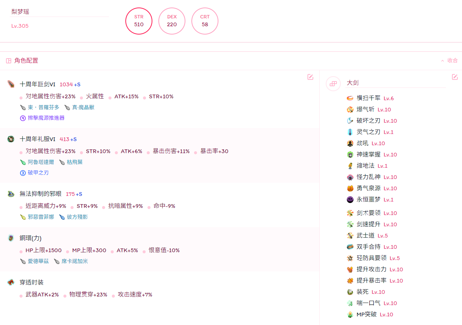Click the 十周年礼服VI armor icon
The height and width of the screenshot is (325, 462).
point(11,139)
